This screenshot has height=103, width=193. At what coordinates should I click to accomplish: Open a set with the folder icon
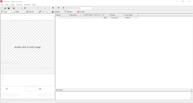[5, 8]
